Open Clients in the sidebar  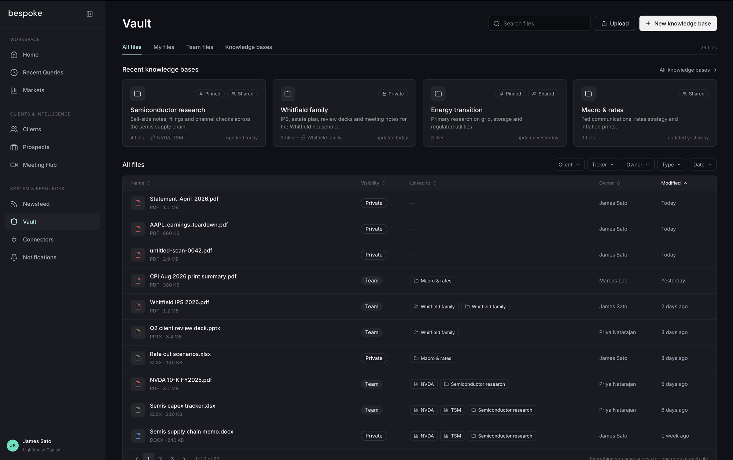[52, 129]
